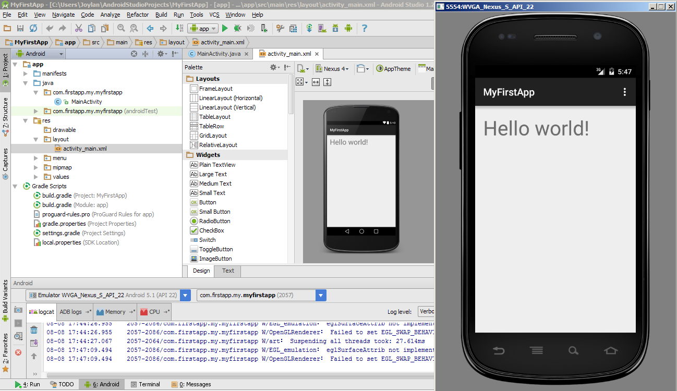Open the orientation dropdown in designer
This screenshot has height=391, width=677.
click(x=362, y=68)
